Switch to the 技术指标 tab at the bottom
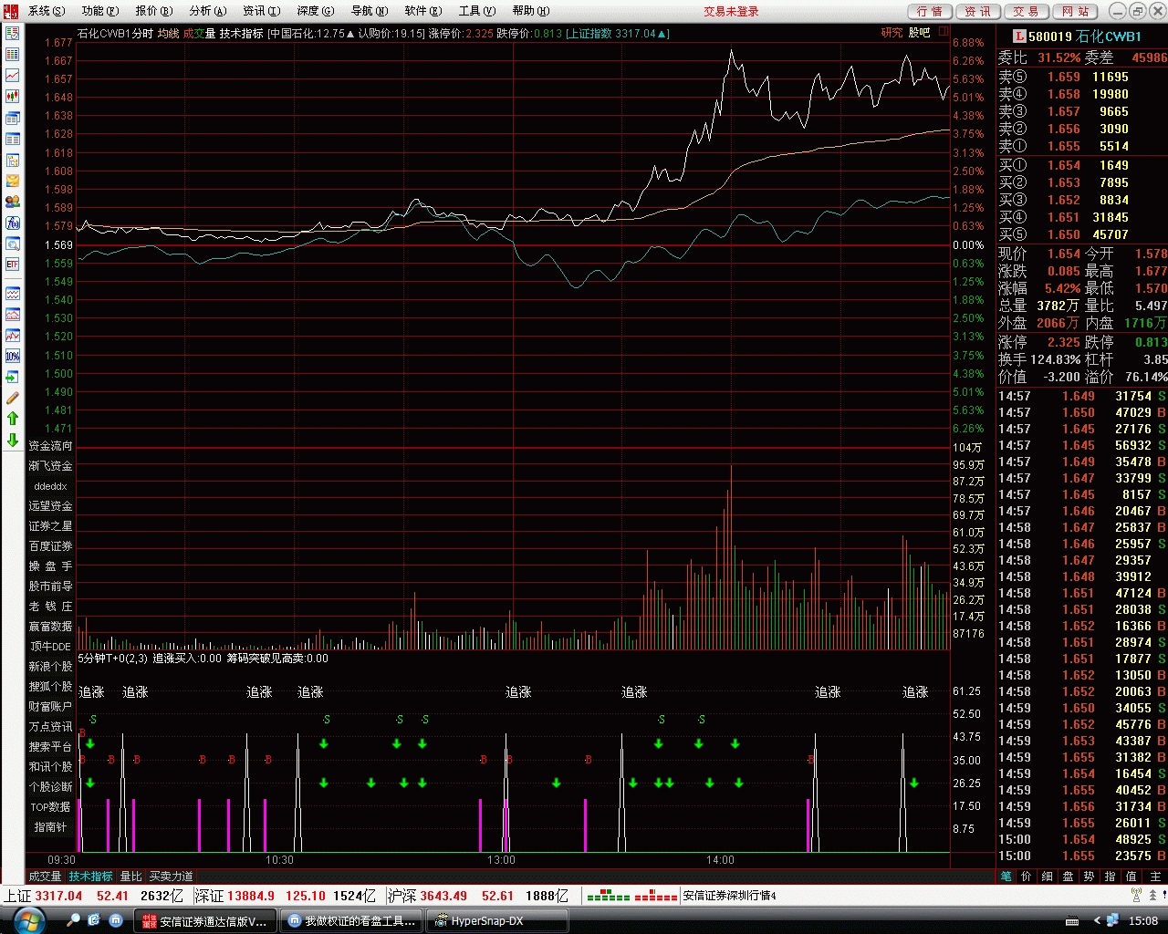Screen dimensions: 1168x934 pos(91,877)
